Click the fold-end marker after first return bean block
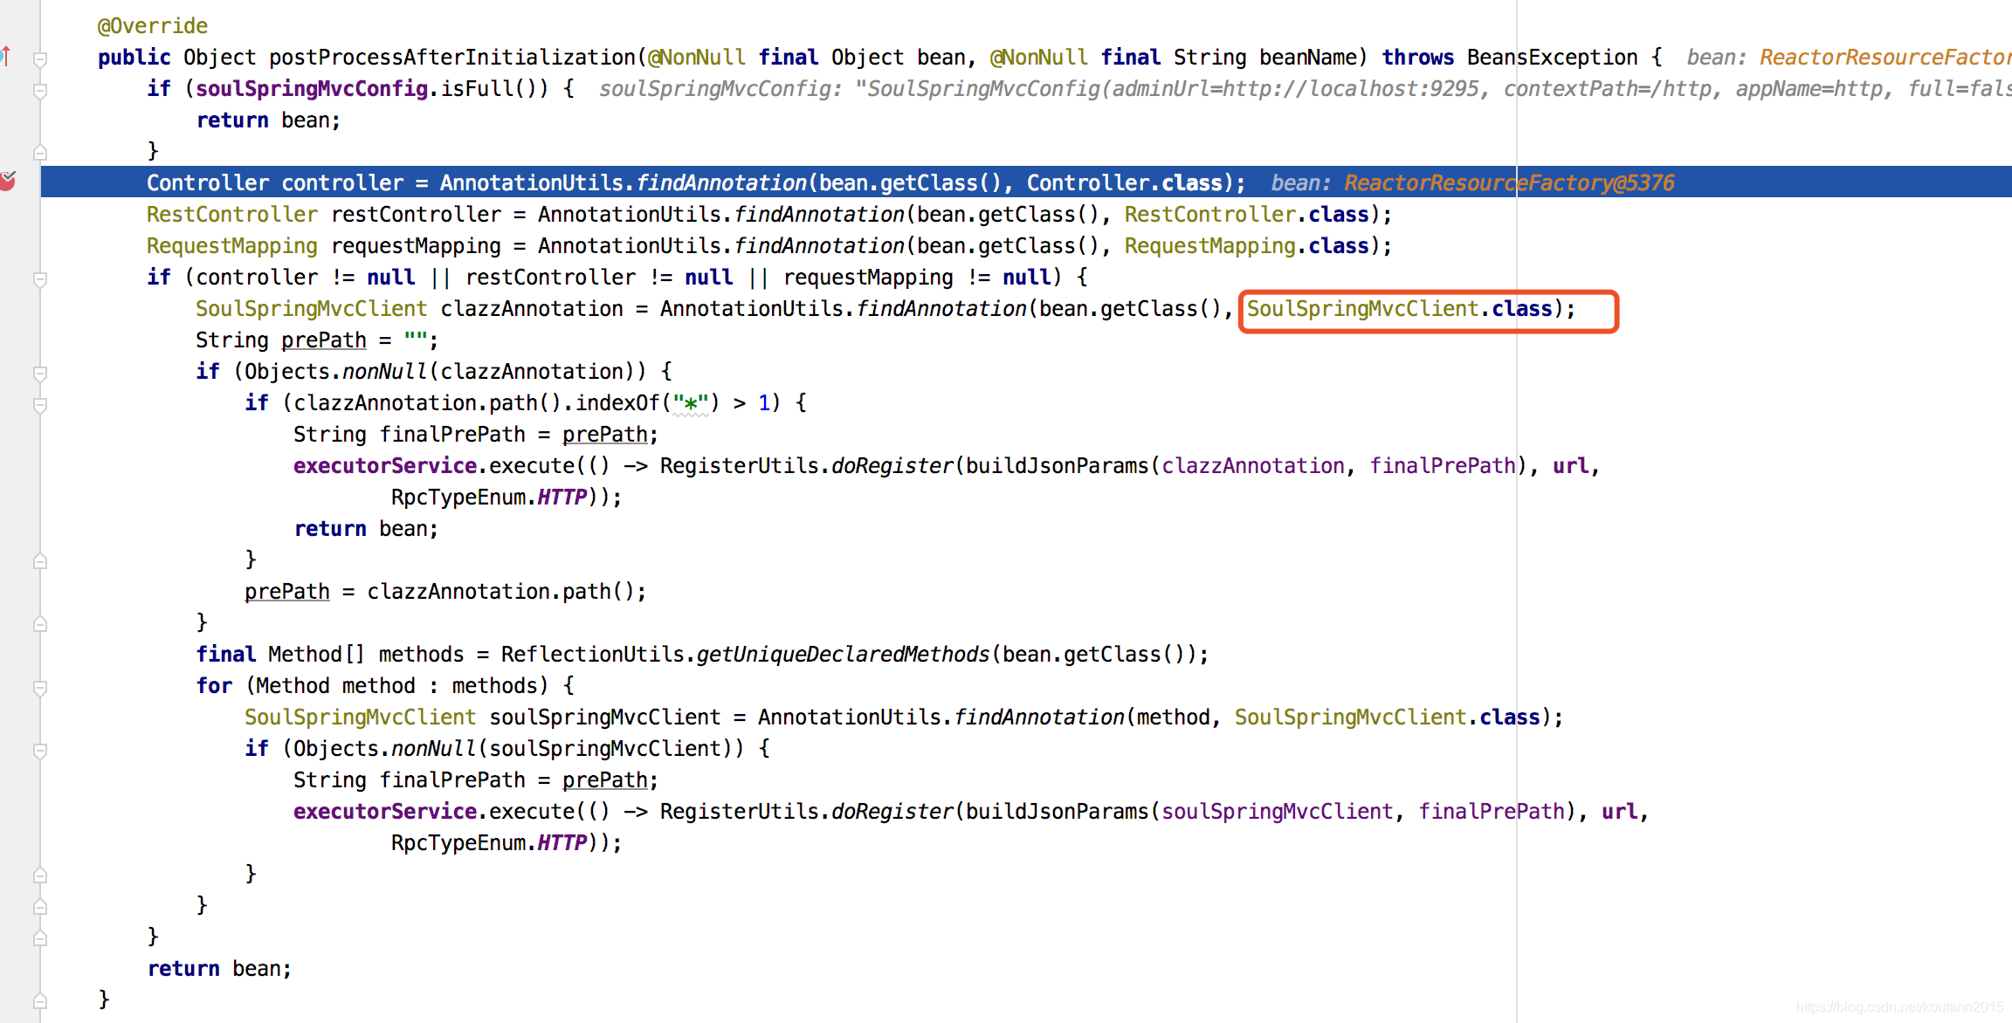 (39, 153)
